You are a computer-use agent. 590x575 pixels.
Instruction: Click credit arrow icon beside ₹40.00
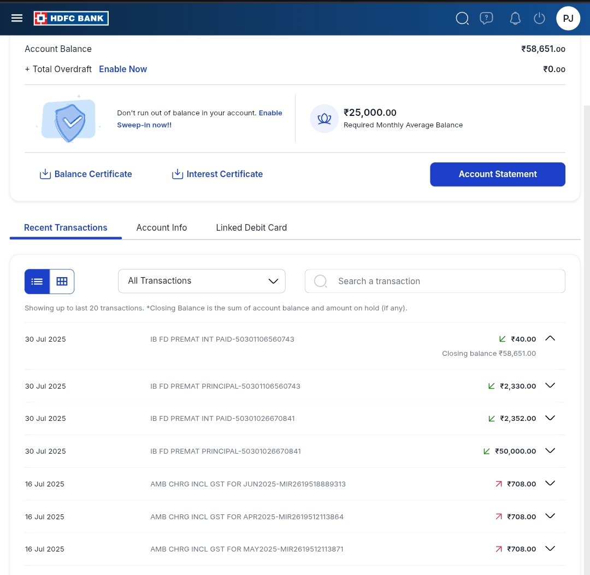[503, 339]
